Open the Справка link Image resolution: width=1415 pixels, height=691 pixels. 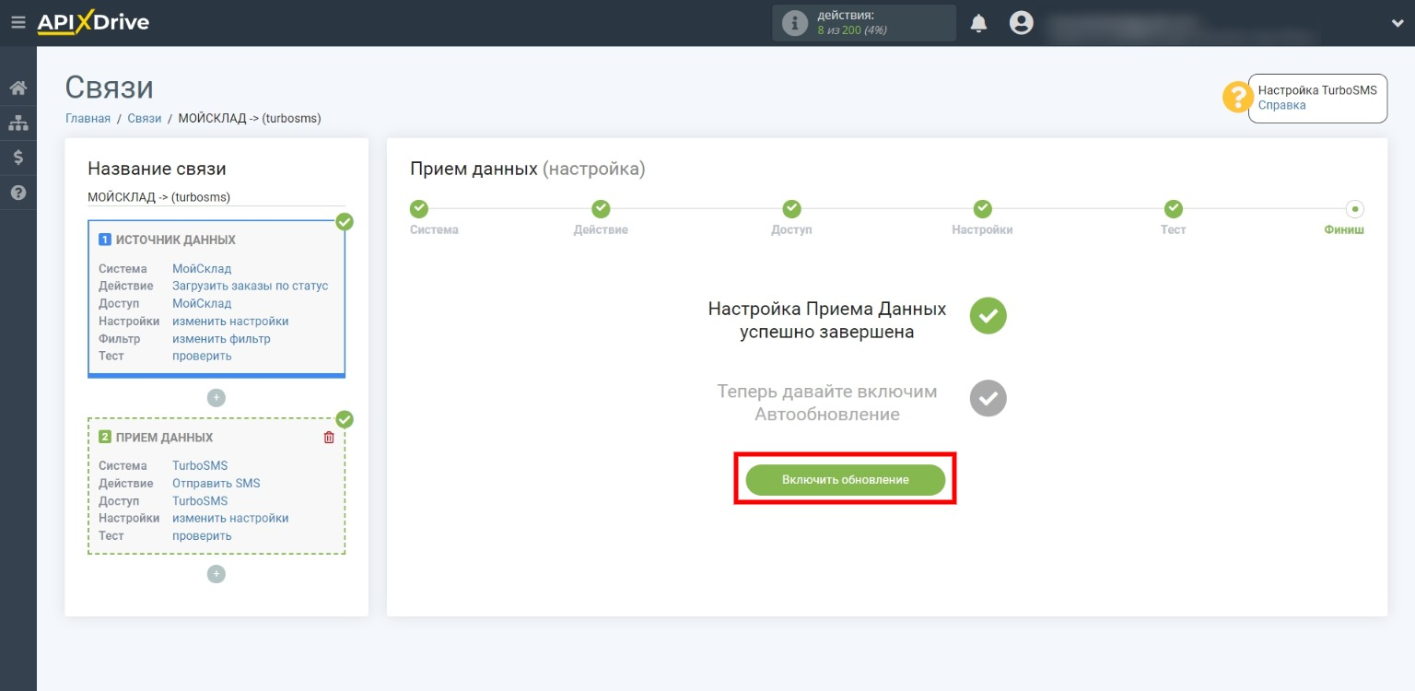[1281, 105]
